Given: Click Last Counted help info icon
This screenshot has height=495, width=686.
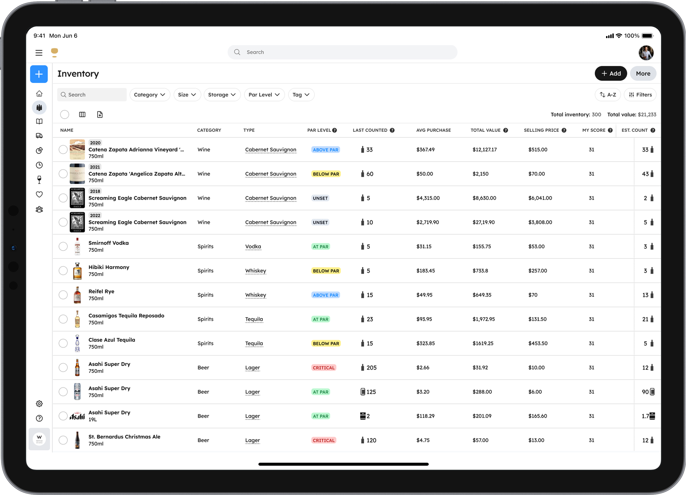Looking at the screenshot, I should point(392,130).
